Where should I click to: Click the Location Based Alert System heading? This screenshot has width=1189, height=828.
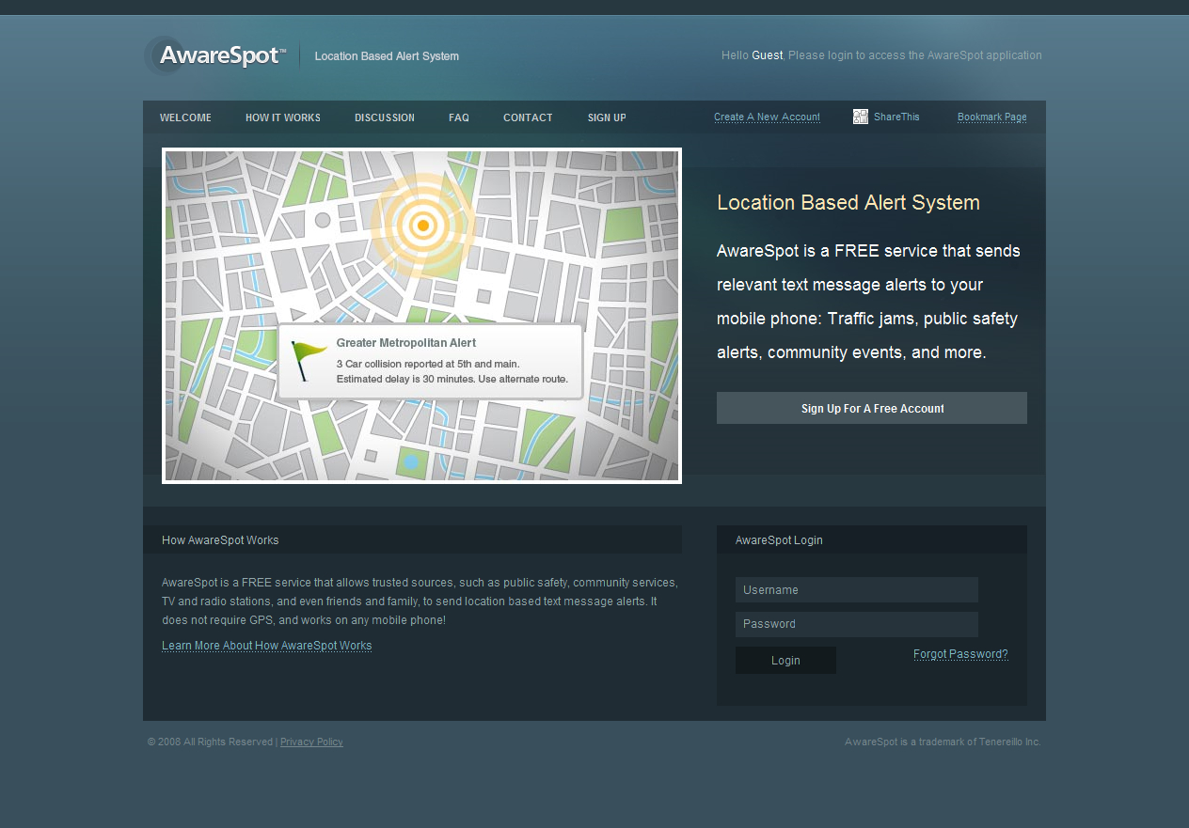click(848, 202)
